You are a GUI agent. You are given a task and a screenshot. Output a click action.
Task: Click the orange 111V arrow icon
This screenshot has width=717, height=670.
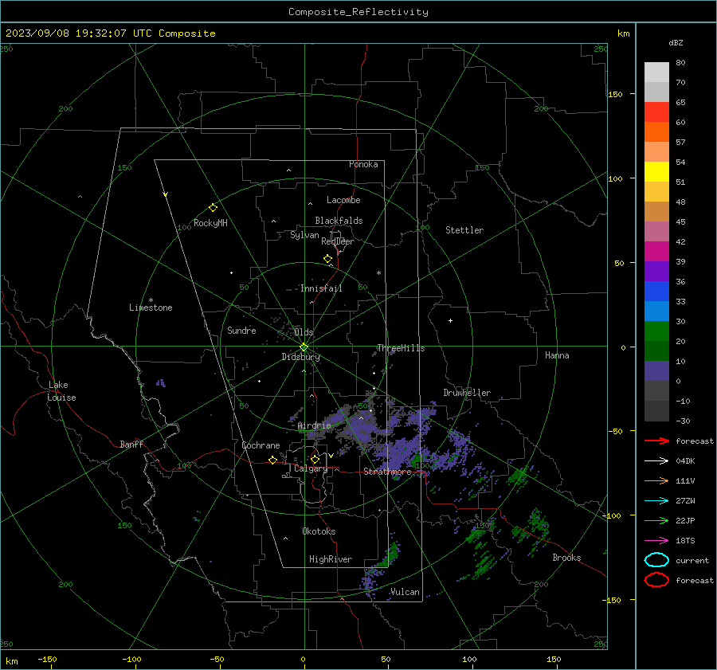coord(656,480)
